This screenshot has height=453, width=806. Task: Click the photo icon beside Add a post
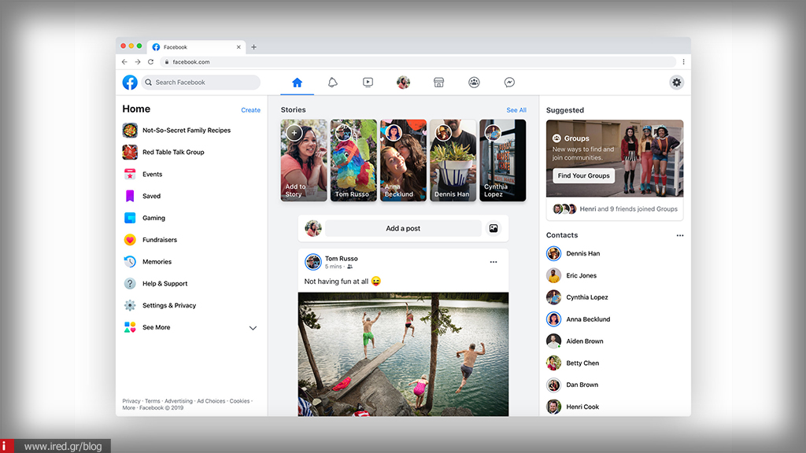coord(494,229)
